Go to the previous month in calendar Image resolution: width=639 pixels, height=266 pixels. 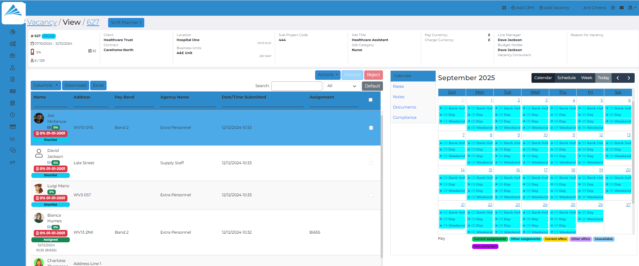618,78
